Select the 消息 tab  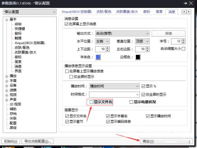[172, 12]
